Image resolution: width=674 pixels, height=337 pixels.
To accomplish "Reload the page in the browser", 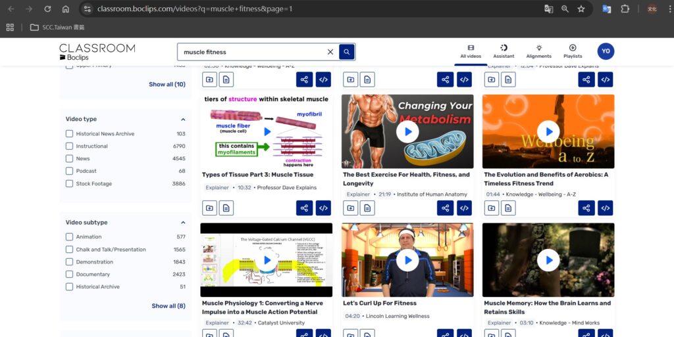I will coord(47,9).
